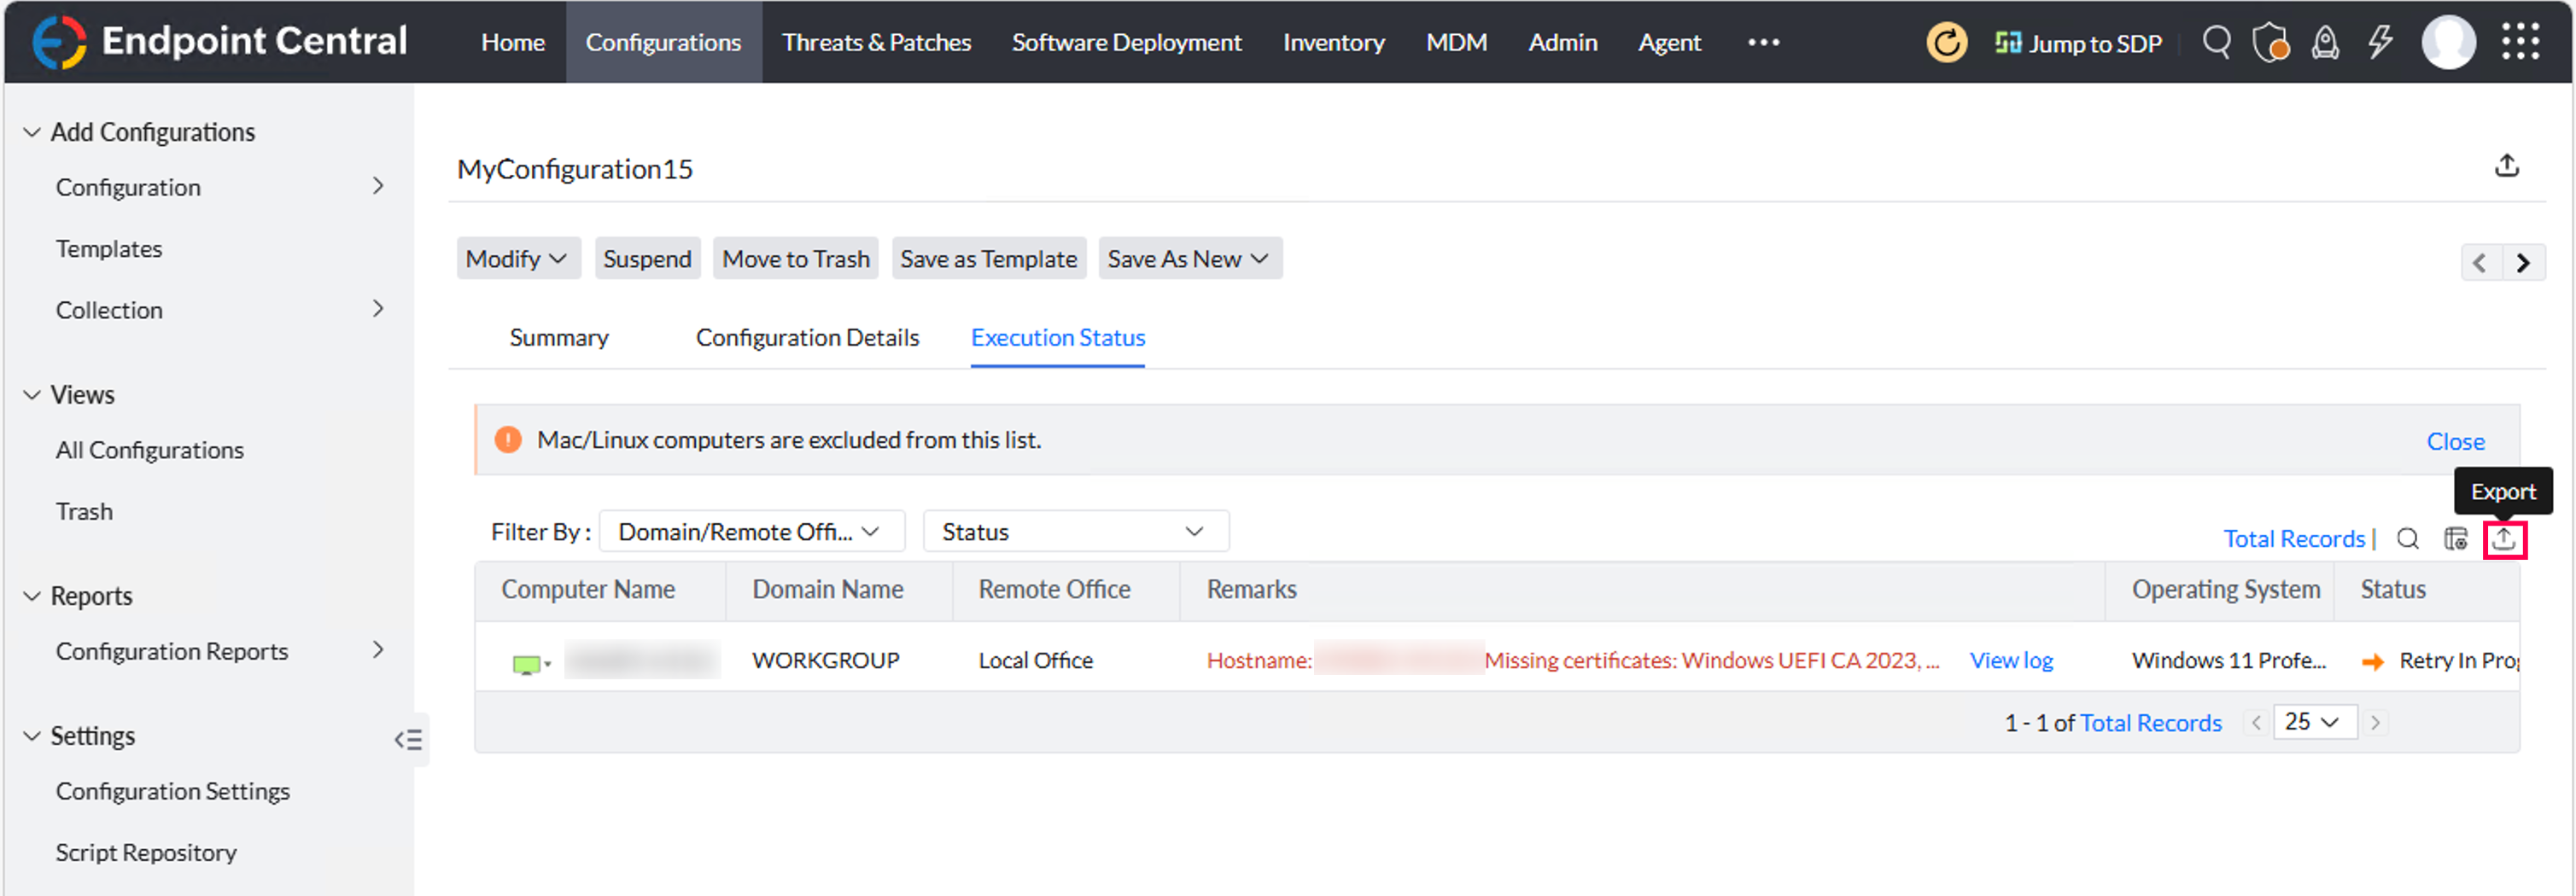Viewport: 2576px width, 896px height.
Task: Open All Configurations view in sidebar
Action: pyautogui.click(x=150, y=451)
